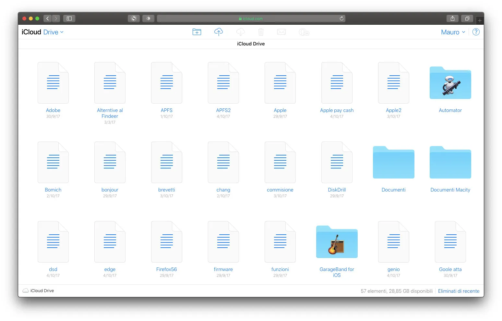Click the iCloud Drive breadcrumb title
Image resolution: width=502 pixels, height=321 pixels.
250,43
